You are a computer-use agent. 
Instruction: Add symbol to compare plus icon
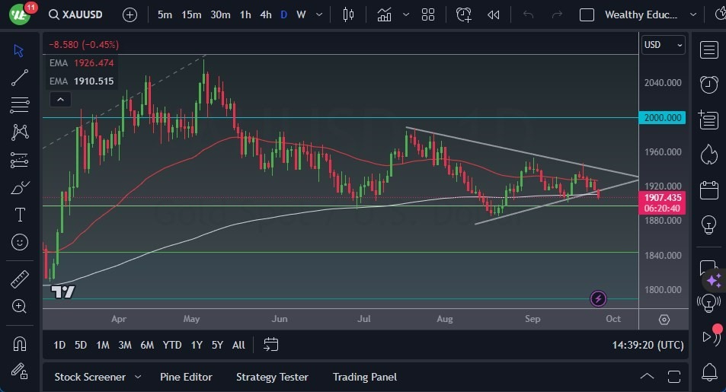tap(130, 14)
